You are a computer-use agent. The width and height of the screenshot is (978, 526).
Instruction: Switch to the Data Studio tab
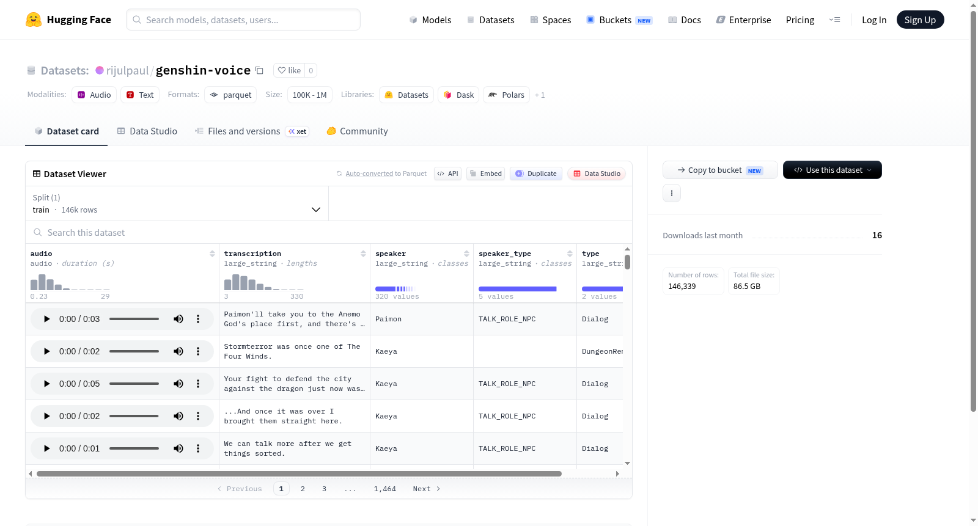click(x=147, y=131)
